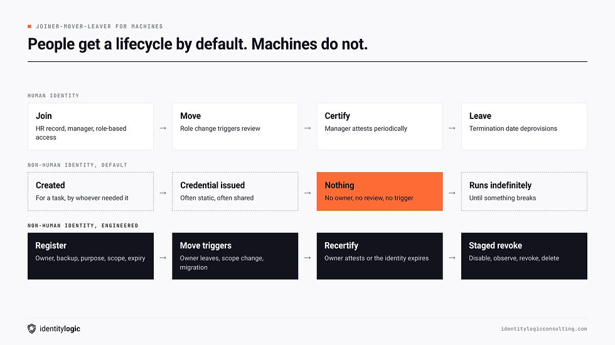
Task: Select the Join card
Action: click(x=90, y=126)
